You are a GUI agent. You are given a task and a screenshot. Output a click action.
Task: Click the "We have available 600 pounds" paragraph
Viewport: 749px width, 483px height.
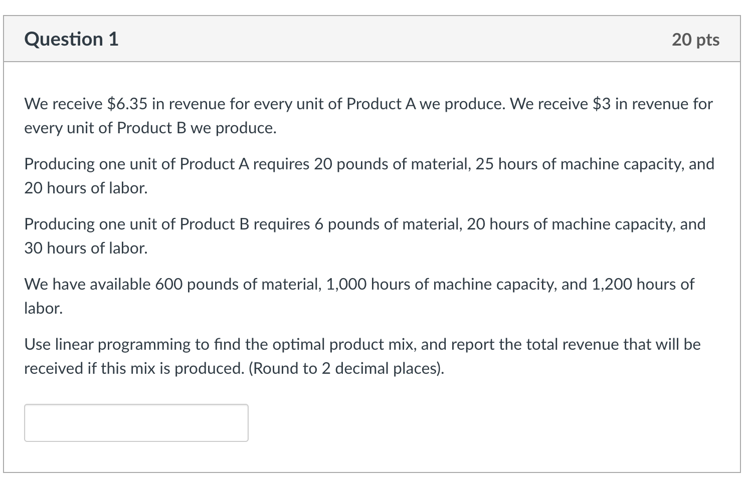tap(359, 296)
